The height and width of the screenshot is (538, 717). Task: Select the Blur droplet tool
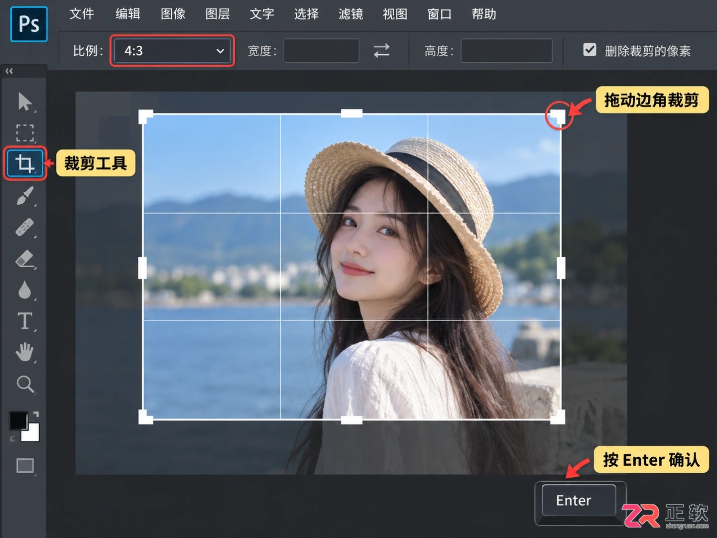[25, 290]
